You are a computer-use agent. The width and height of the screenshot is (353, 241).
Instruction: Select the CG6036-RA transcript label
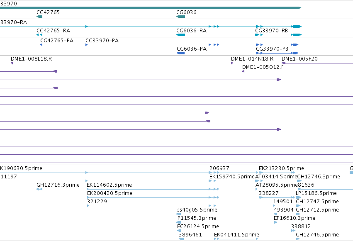(x=191, y=31)
